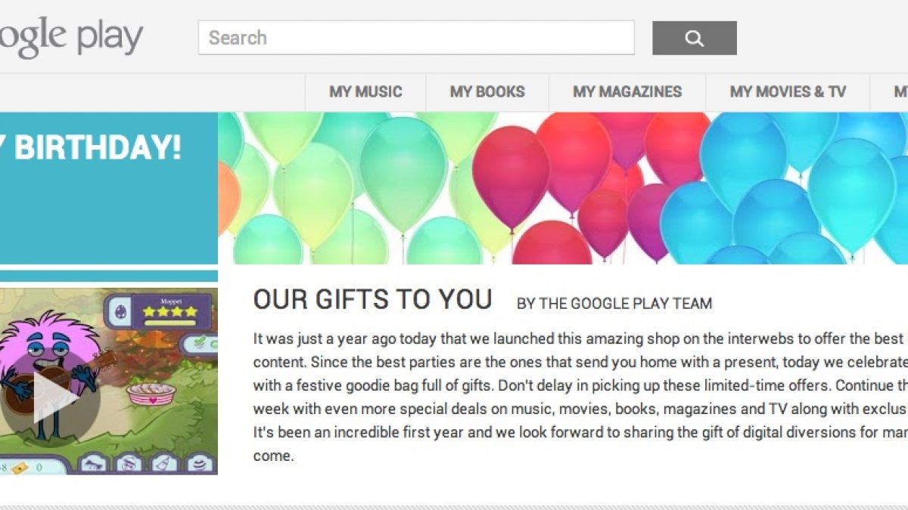
Task: Click the search magnifier button
Action: pos(694,38)
